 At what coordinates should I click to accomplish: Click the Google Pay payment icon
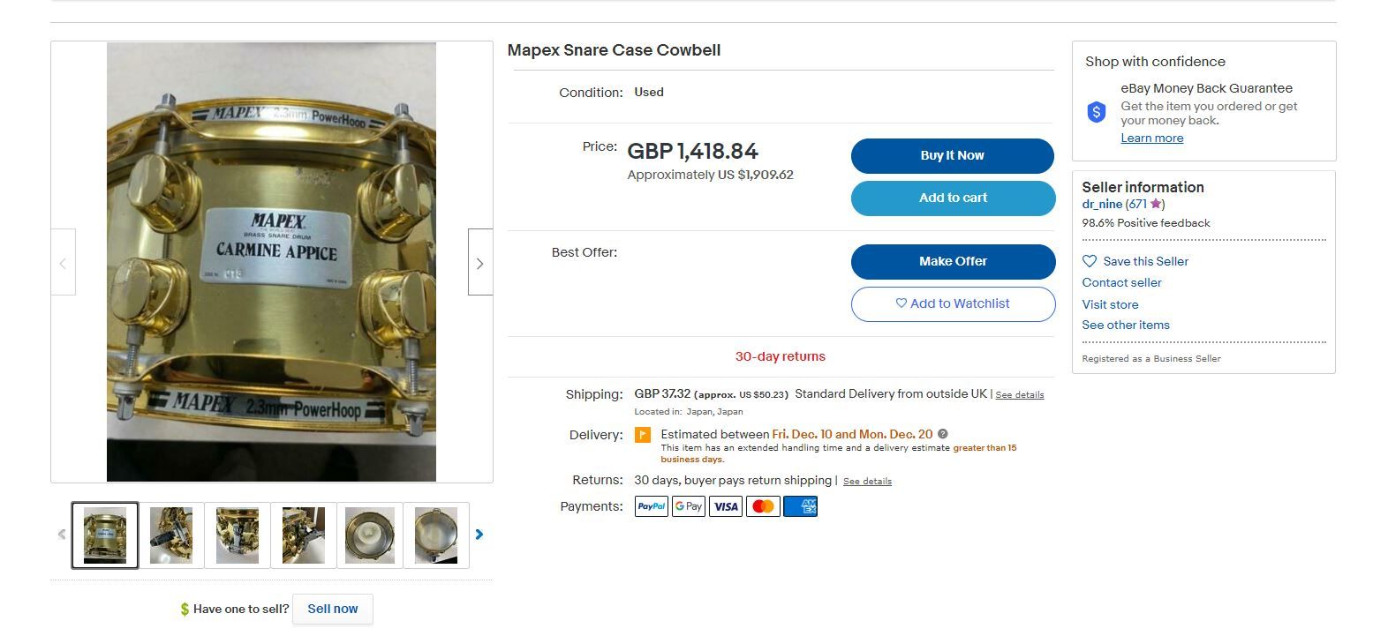pyautogui.click(x=688, y=505)
